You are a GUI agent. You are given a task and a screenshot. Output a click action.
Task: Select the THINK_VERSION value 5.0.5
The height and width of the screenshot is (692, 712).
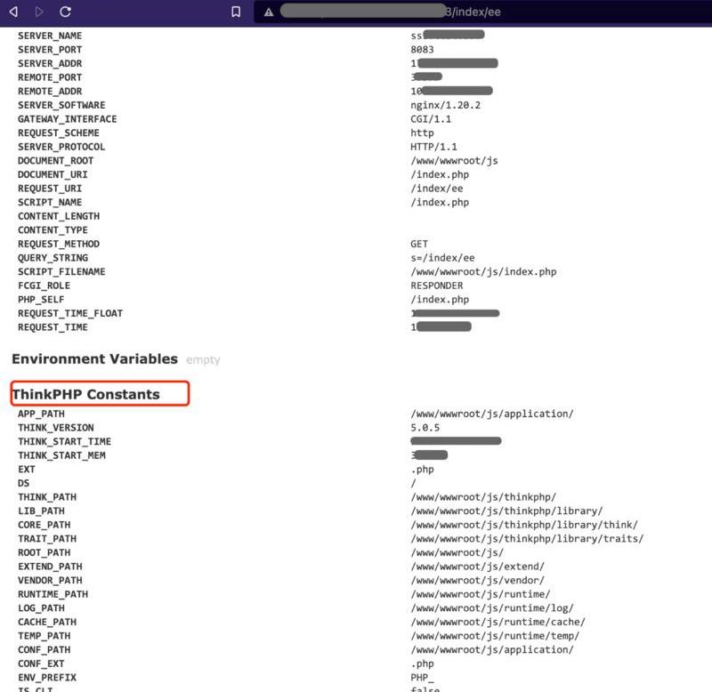pos(425,428)
